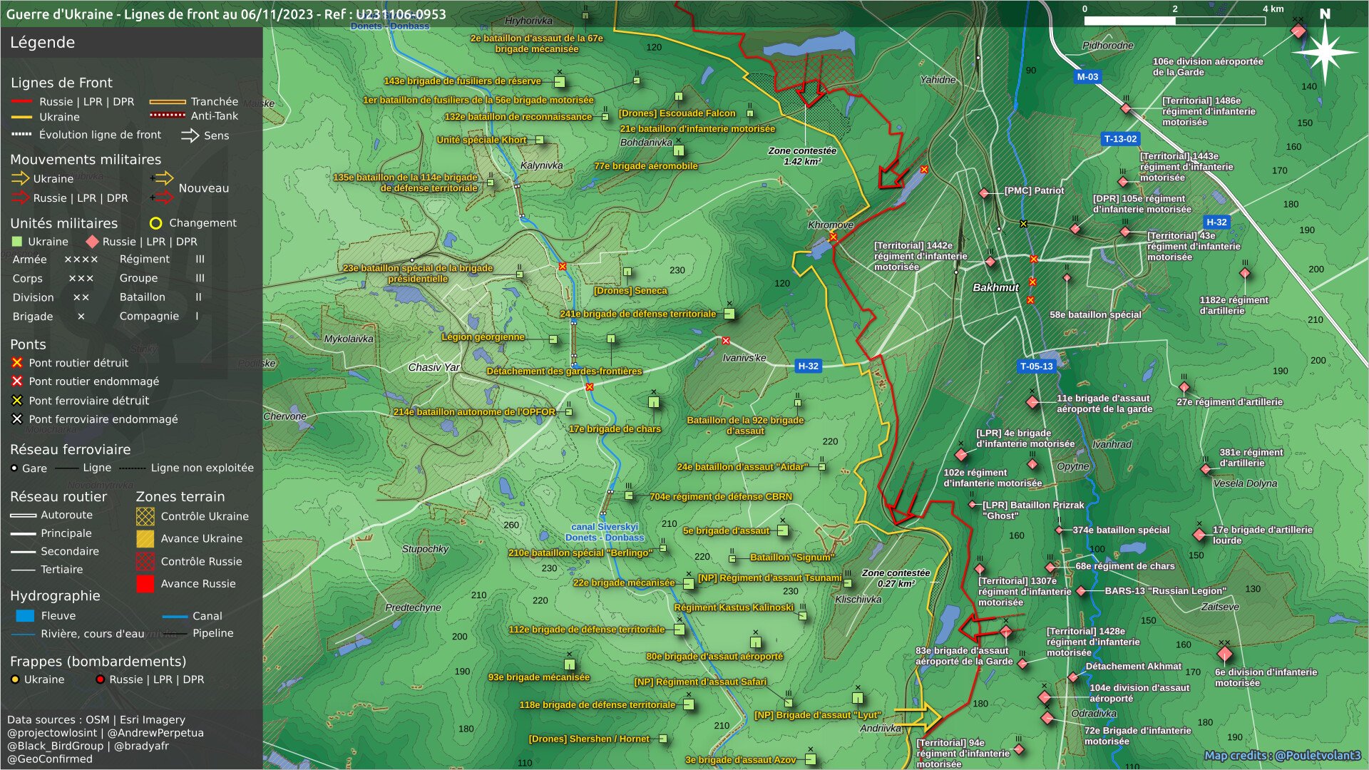The image size is (1369, 770).
Task: Click the Pont ferroviaire endommagé legend icon
Action: coord(17,419)
